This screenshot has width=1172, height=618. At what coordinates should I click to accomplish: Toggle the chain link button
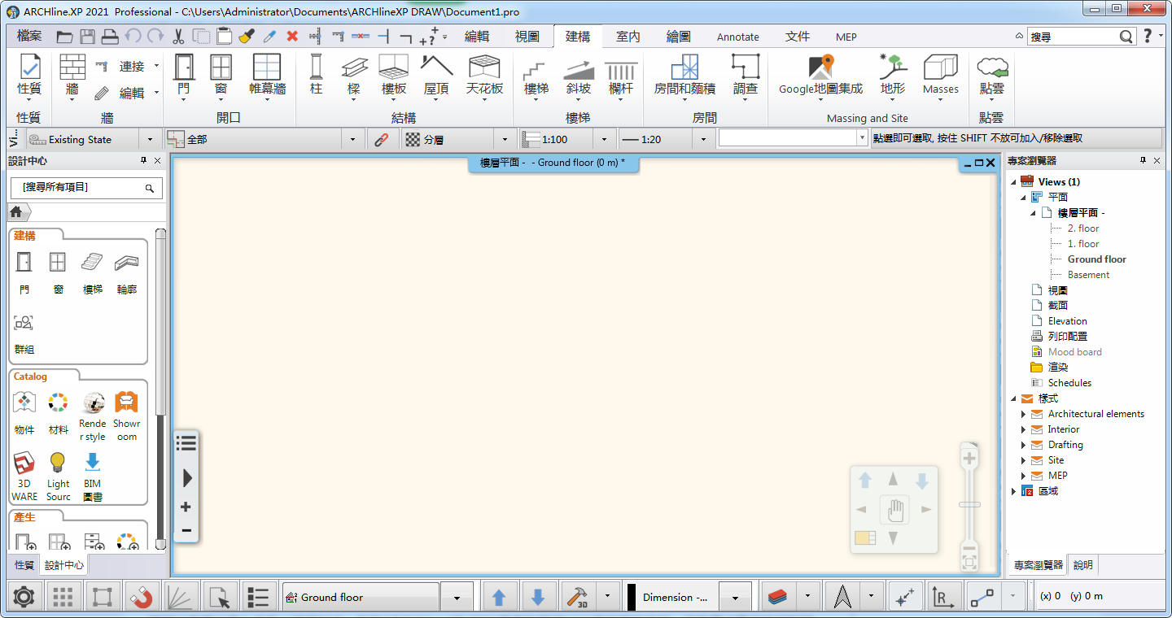coord(381,139)
